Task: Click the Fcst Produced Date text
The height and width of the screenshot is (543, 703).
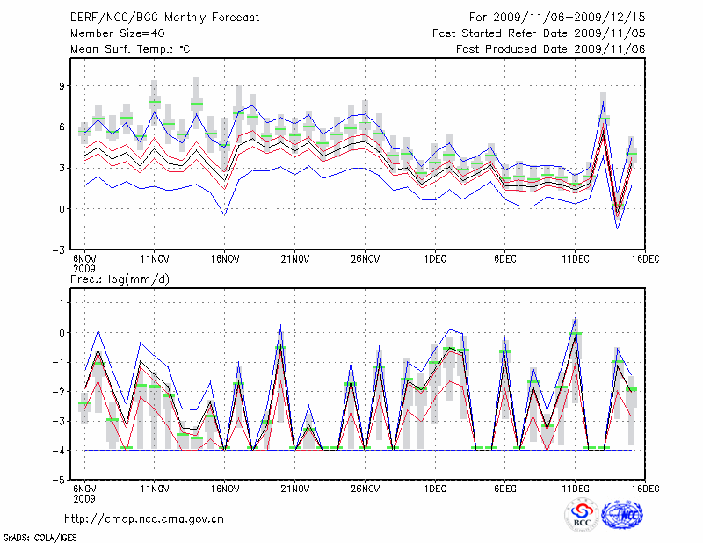Action: (550, 49)
